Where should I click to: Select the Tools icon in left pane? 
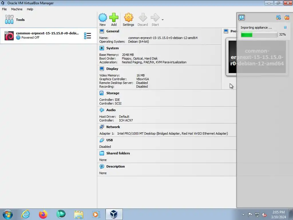tap(9, 19)
